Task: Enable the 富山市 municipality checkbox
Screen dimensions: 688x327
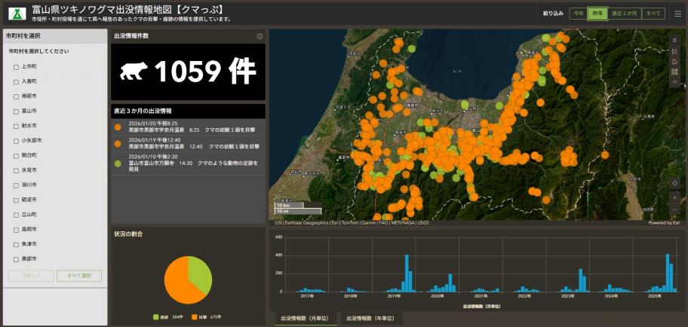Action: click(x=17, y=111)
